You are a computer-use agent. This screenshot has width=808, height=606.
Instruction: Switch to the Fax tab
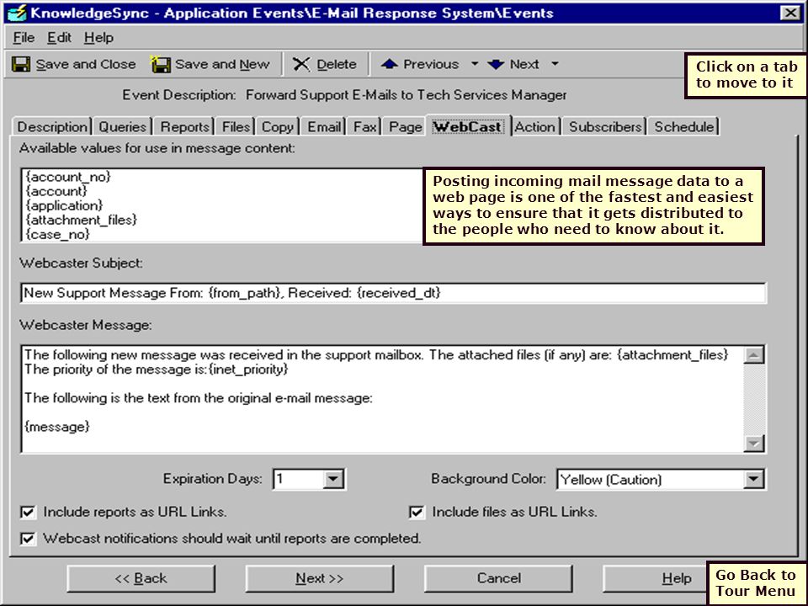(x=364, y=127)
